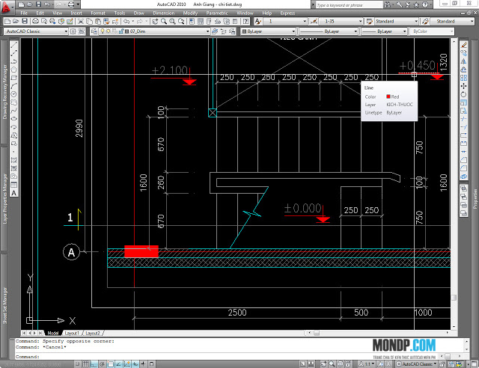Open the AutoCAD application menu button
This screenshot has width=479, height=368.
pos(6,7)
